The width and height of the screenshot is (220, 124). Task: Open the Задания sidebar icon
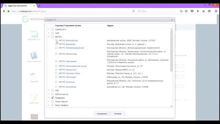(x=34, y=76)
